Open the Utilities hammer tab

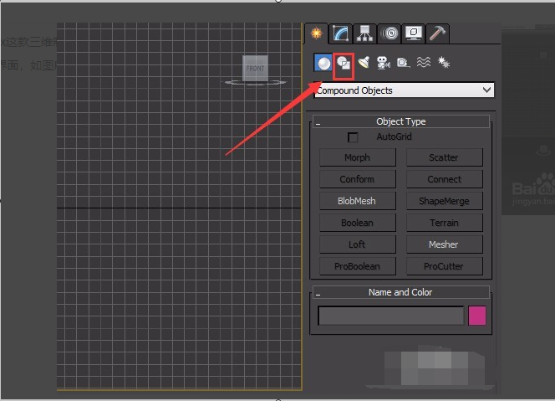437,33
